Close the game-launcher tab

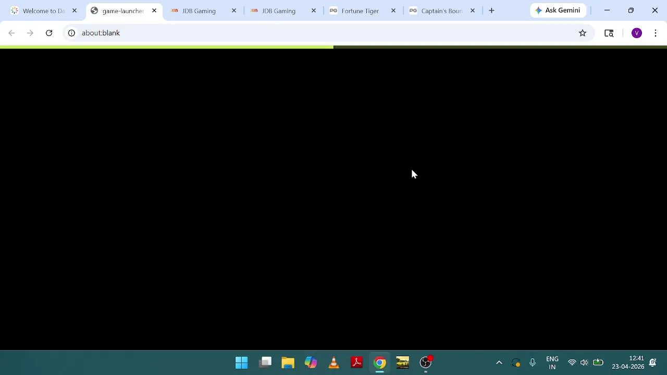coord(154,10)
